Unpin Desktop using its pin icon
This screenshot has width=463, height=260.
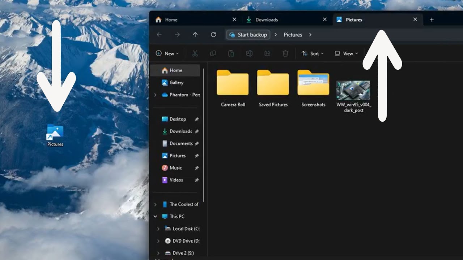pyautogui.click(x=197, y=119)
